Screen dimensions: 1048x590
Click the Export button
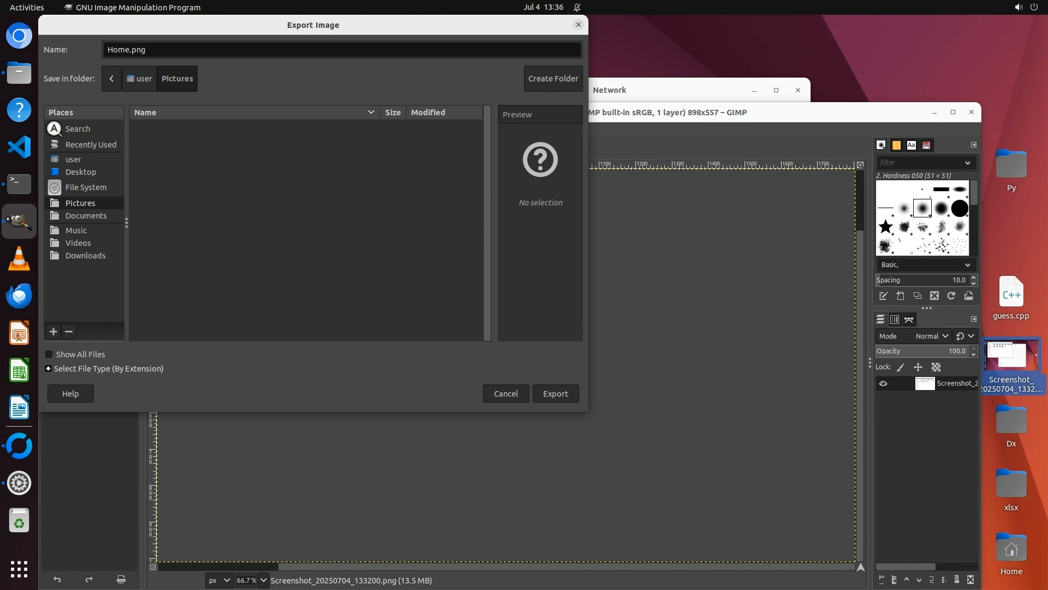(555, 394)
